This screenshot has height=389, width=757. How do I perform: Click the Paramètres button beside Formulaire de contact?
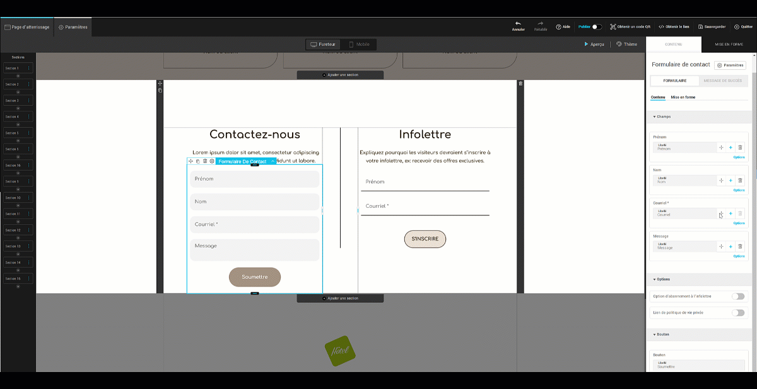tap(731, 65)
